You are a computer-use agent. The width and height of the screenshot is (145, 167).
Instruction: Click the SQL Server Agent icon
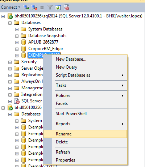pos(17,101)
